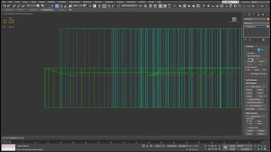Set constraints to Edge radio
This screenshot has height=152, width=271.
(256, 121)
